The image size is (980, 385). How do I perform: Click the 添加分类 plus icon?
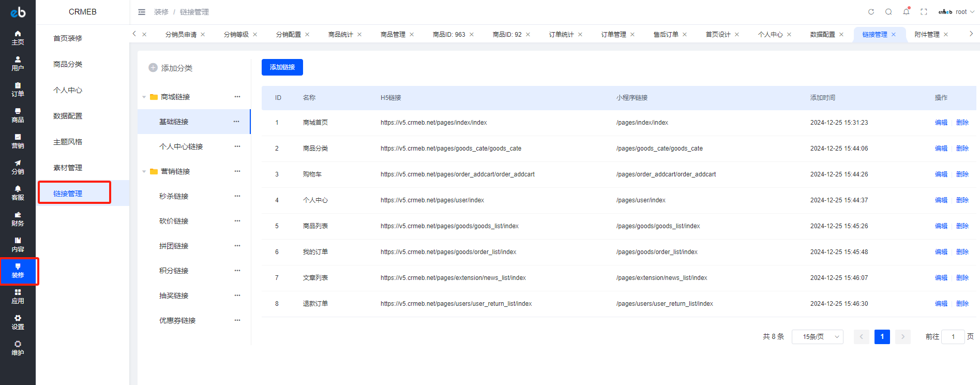pos(153,68)
